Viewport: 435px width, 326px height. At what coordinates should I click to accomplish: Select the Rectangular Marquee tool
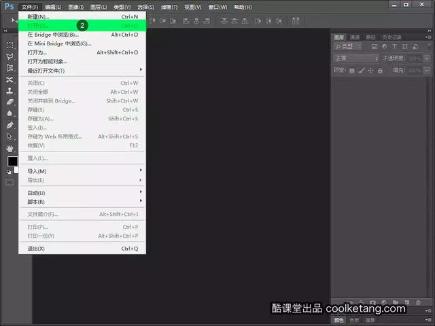[x=10, y=46]
